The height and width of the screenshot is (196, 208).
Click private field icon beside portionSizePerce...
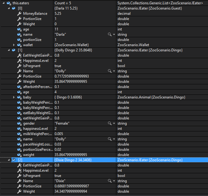19,150
